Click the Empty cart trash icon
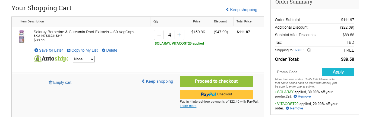 51,82
